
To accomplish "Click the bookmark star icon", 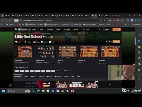I will (104, 21).
